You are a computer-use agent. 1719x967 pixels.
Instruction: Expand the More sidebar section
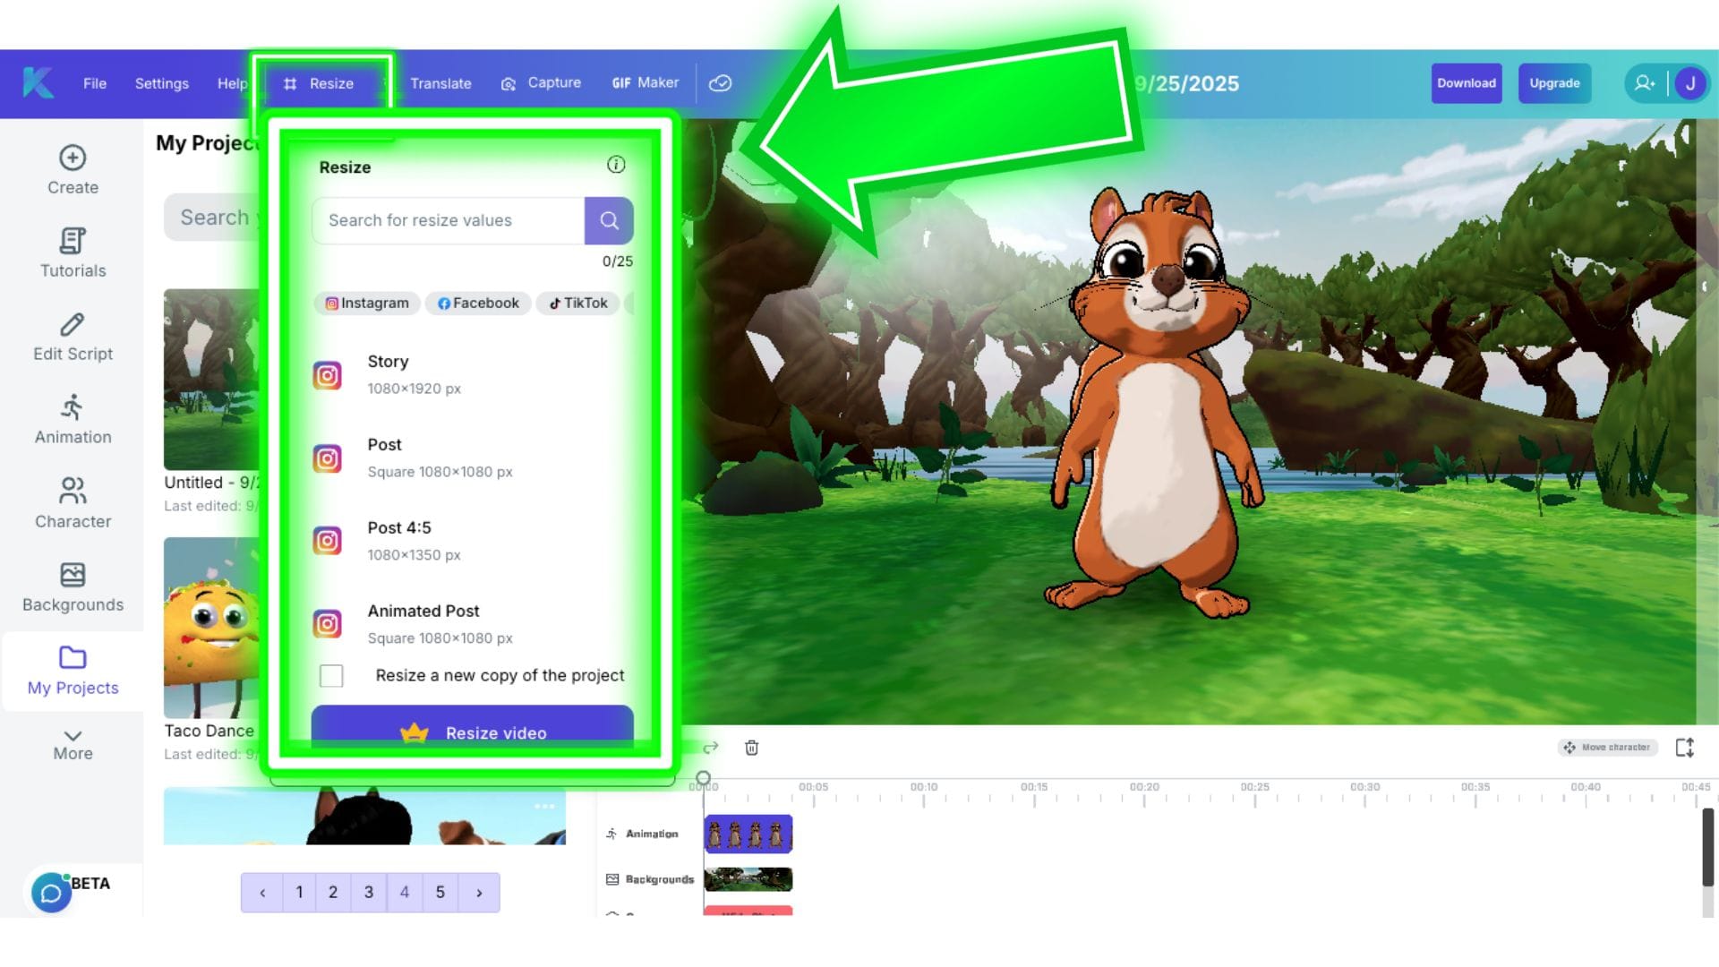(x=73, y=744)
